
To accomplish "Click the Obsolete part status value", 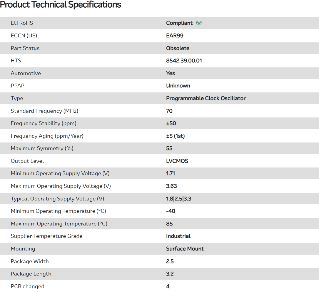I will coord(178,48).
